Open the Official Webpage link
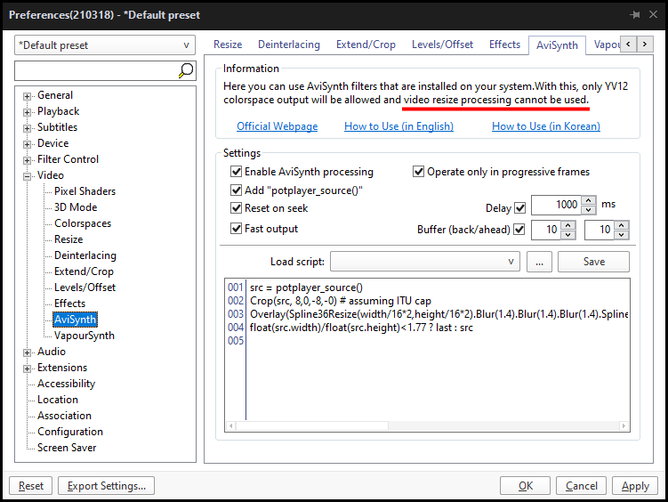Viewport: 668px width, 502px height. [277, 126]
